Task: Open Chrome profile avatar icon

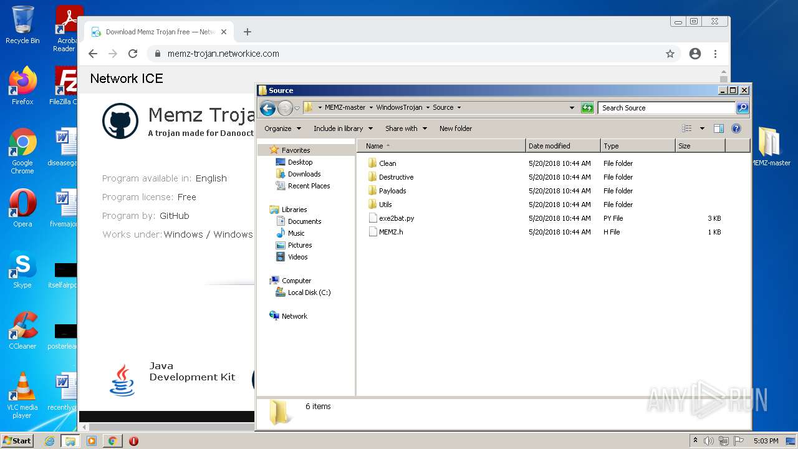Action: 695,54
